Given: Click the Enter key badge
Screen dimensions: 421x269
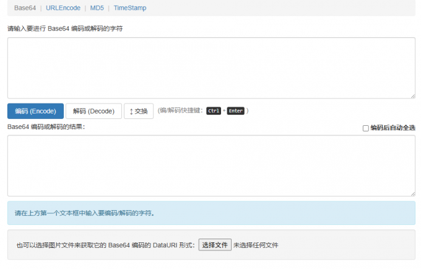Looking at the screenshot, I should click(235, 111).
